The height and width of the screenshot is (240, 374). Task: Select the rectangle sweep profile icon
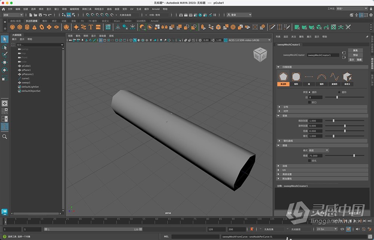(x=297, y=76)
